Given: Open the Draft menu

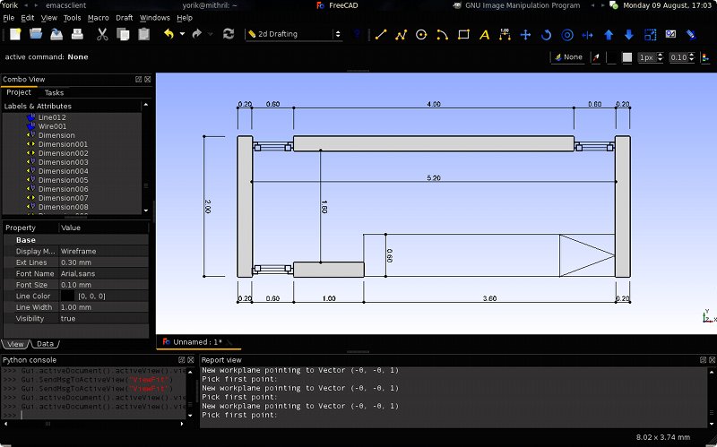Looking at the screenshot, I should coord(124,17).
